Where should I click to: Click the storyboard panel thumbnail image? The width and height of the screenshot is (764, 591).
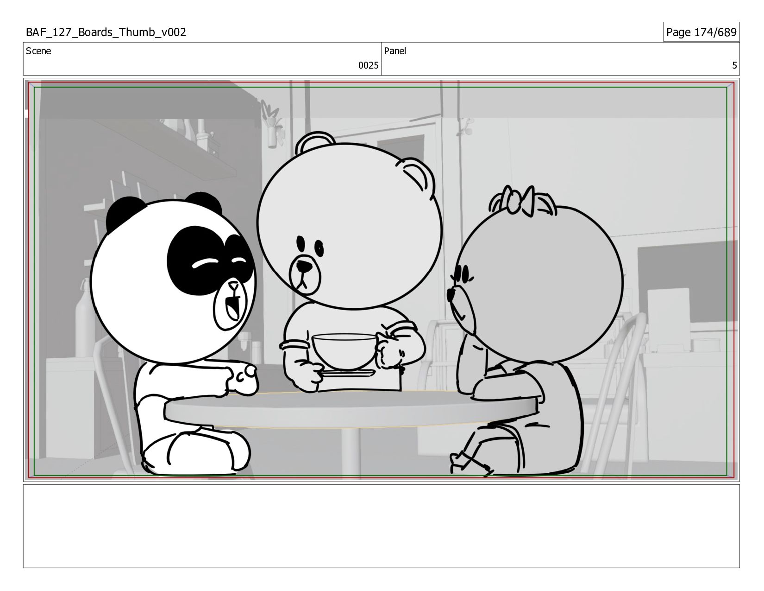(x=382, y=280)
